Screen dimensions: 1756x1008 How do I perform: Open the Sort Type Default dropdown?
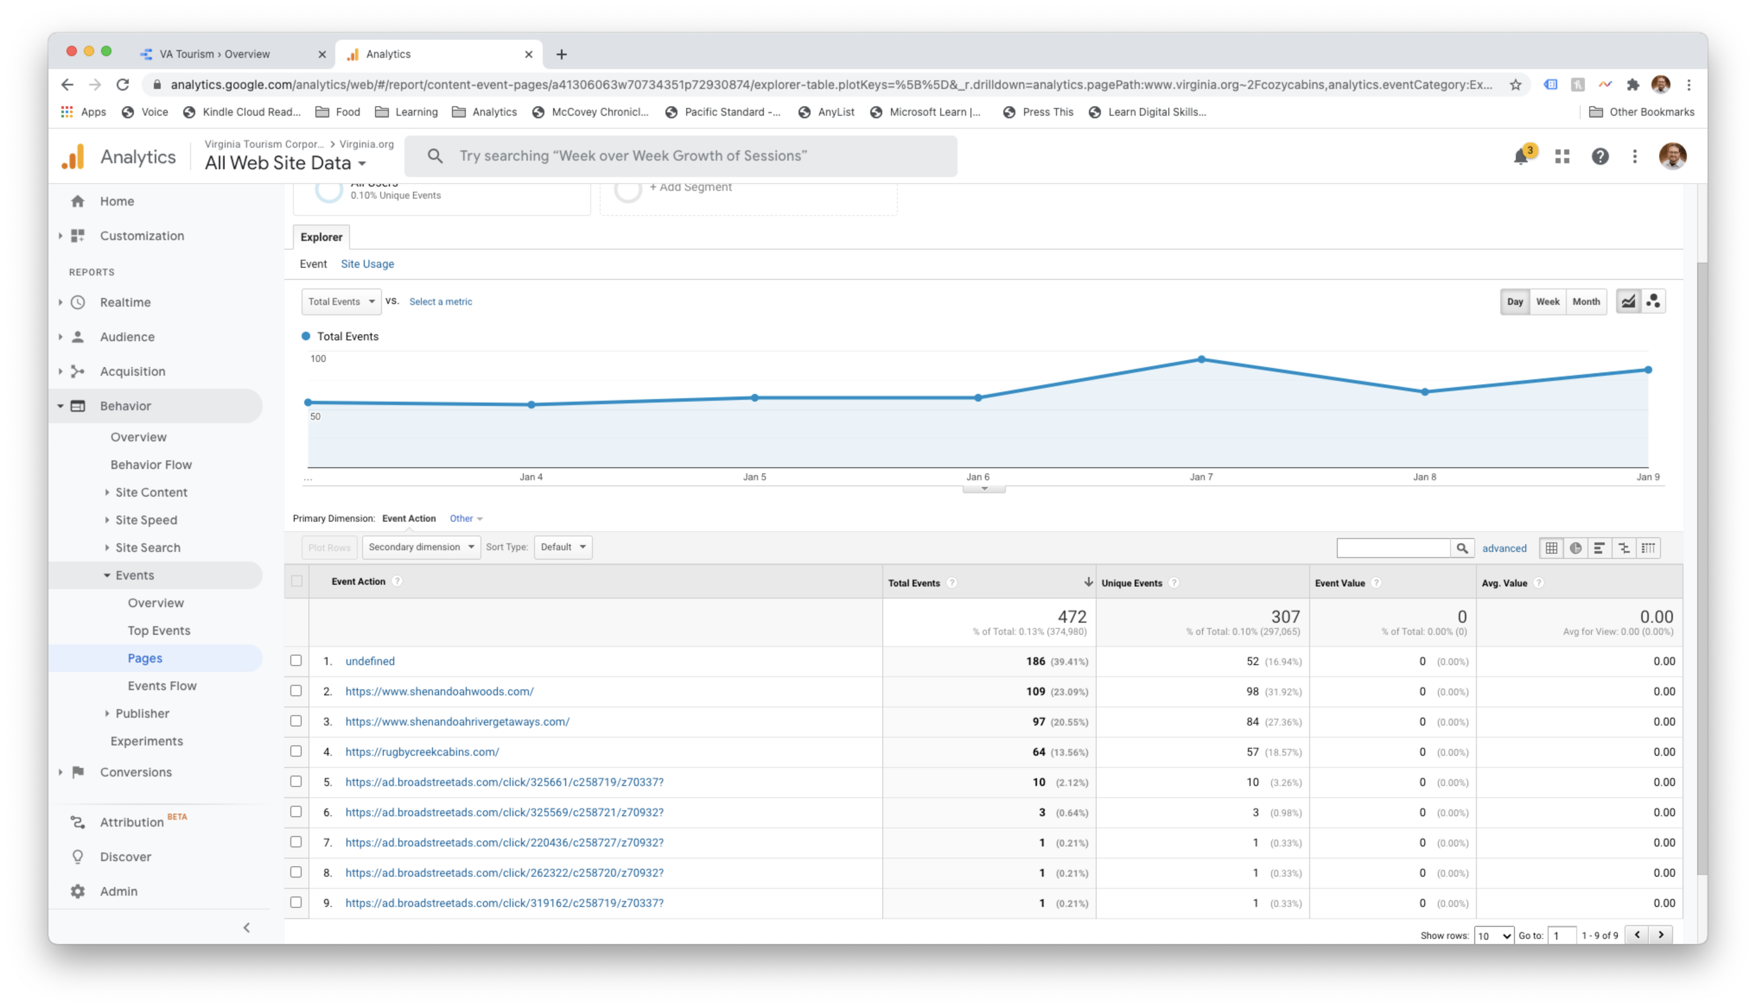(562, 547)
